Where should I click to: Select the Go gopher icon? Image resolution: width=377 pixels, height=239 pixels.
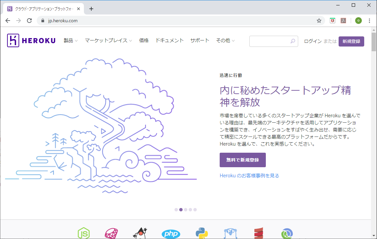pyautogui.click(x=230, y=234)
